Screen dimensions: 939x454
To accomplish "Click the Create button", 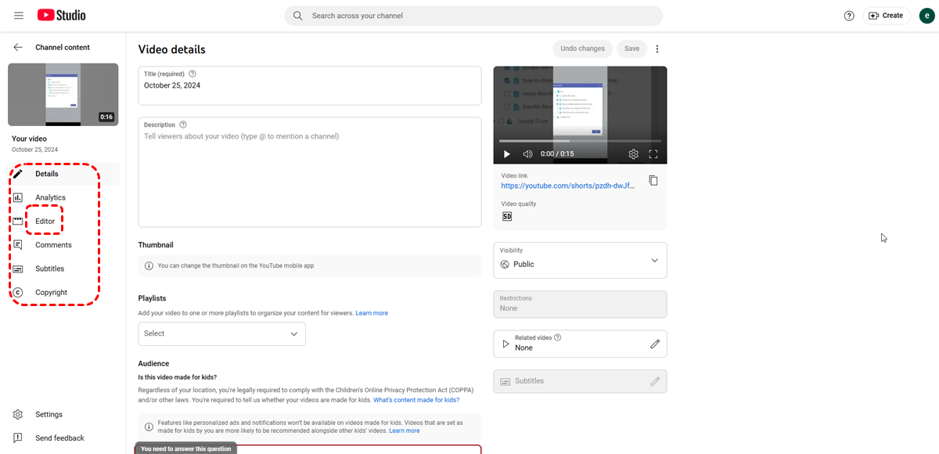I will pyautogui.click(x=887, y=16).
